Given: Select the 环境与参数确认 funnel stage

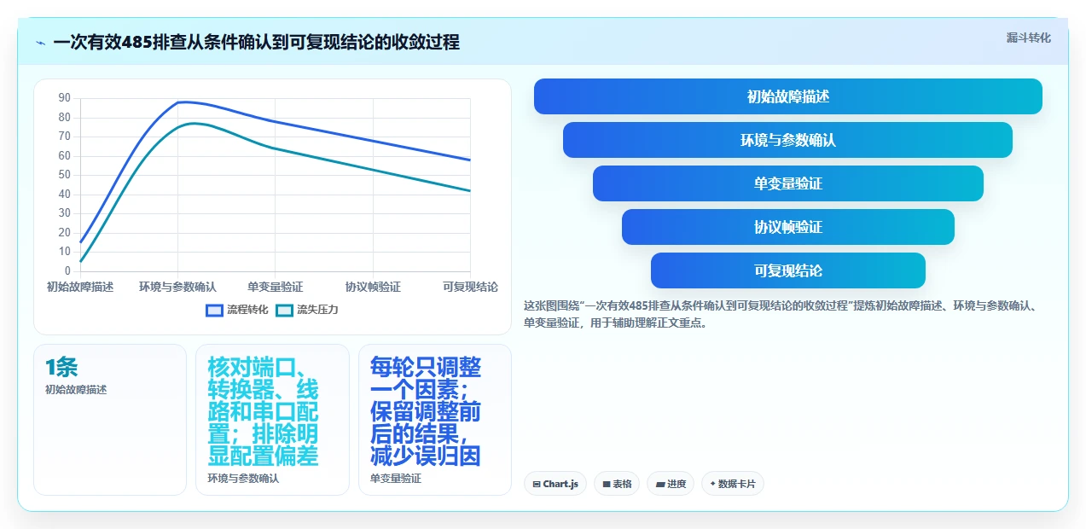Looking at the screenshot, I should (x=788, y=140).
